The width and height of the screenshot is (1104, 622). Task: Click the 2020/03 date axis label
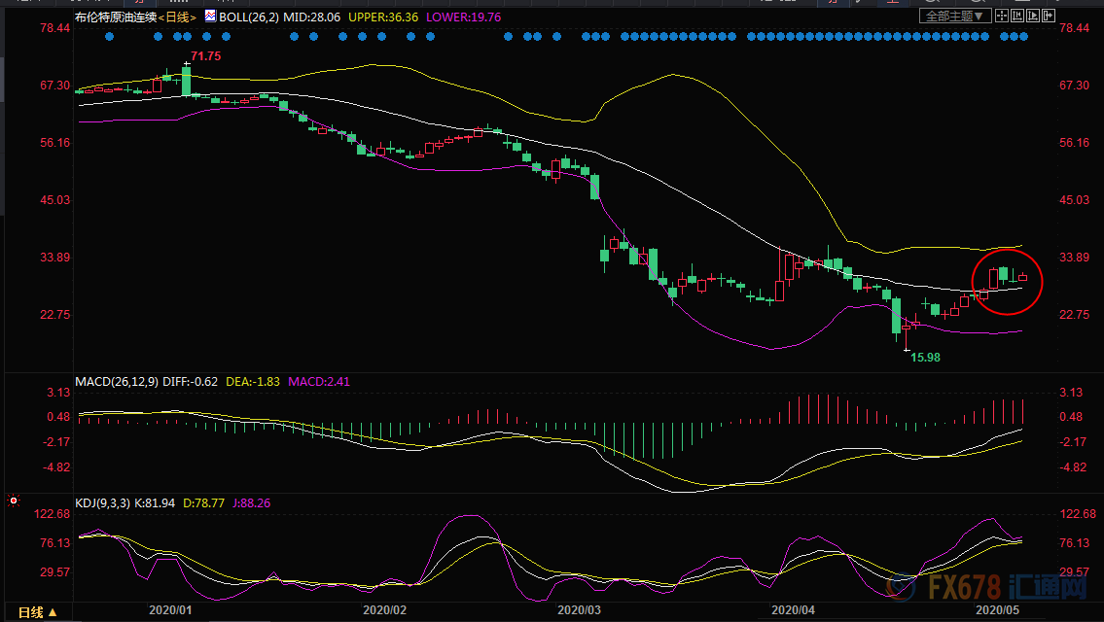[580, 610]
